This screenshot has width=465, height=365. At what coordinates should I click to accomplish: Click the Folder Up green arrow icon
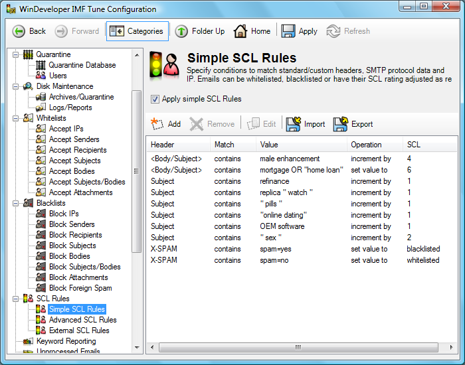[181, 31]
